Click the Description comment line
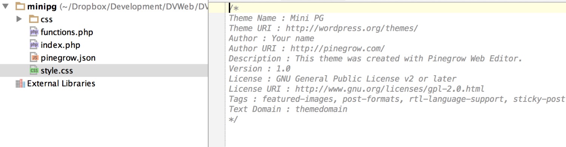The height and width of the screenshot is (147, 566). tap(375, 59)
